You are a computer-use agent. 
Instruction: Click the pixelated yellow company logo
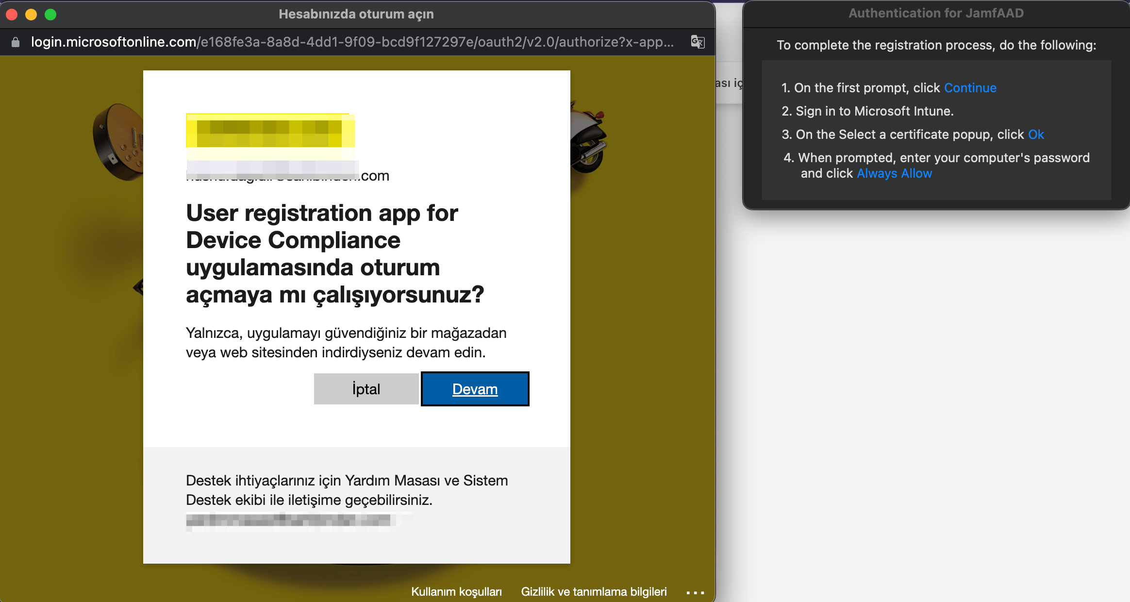270,131
